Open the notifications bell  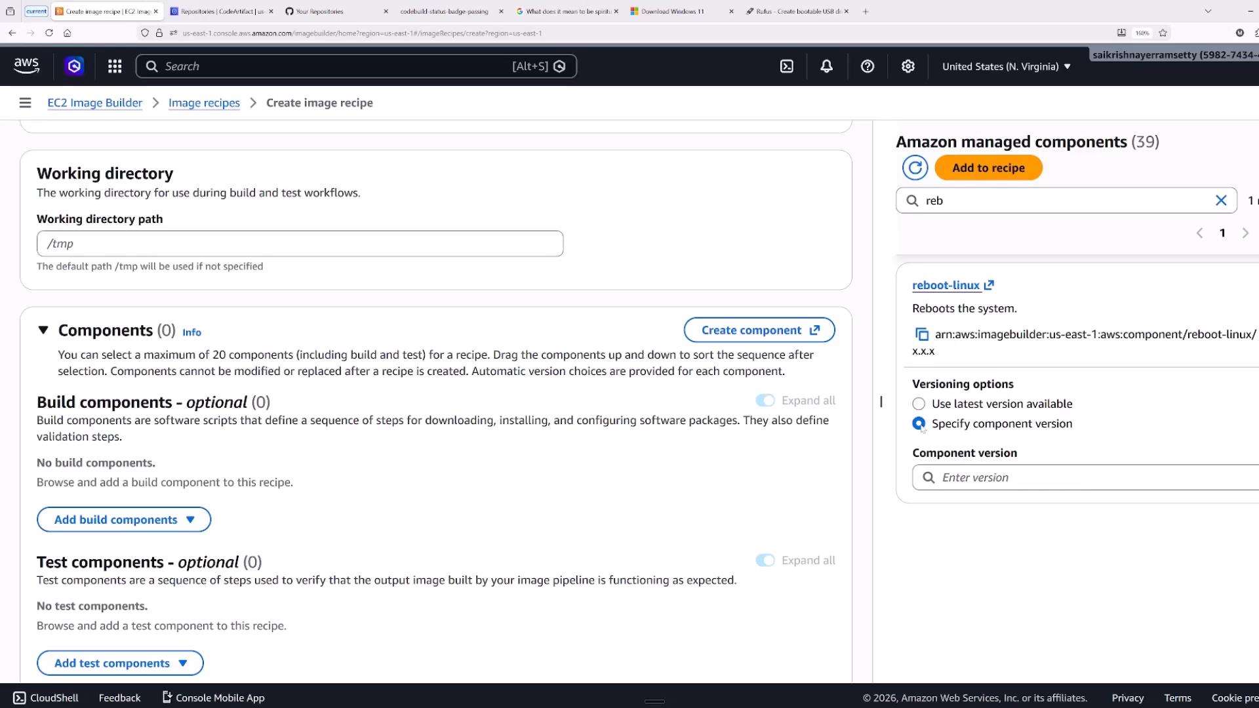click(826, 66)
